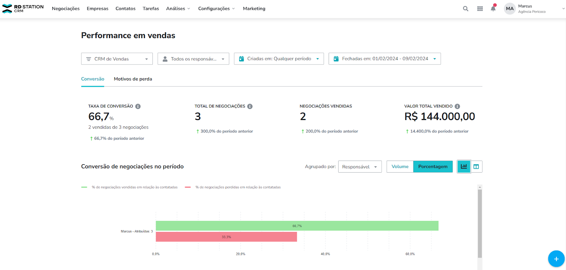
Task: Click the MA user avatar
Action: (509, 8)
